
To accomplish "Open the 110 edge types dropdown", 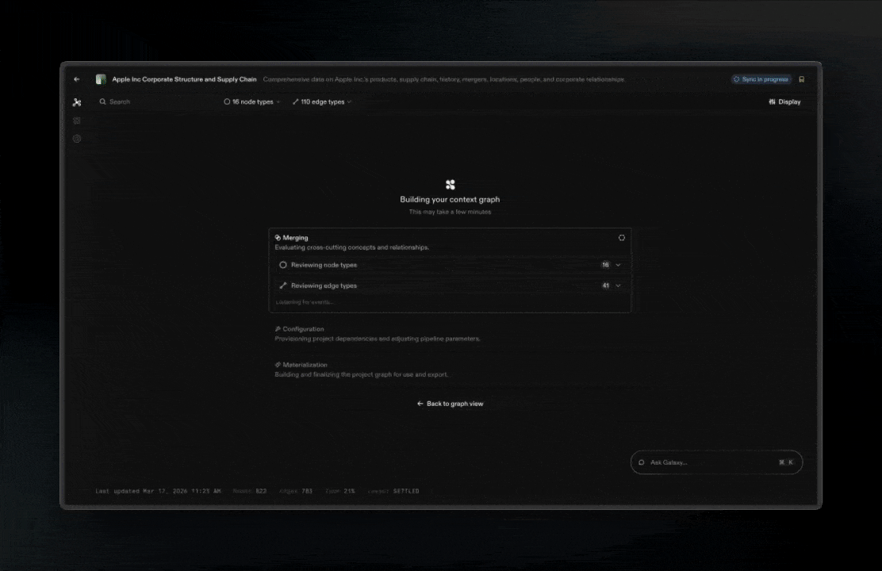I will coord(322,102).
